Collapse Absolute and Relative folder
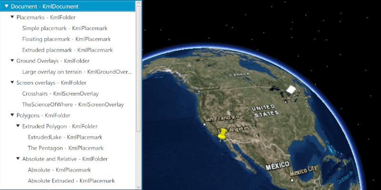Viewport: 381px width, 190px height. [18, 159]
